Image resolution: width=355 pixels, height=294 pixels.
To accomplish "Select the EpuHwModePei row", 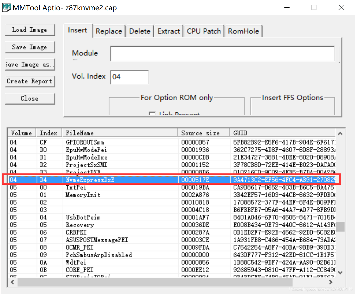I will point(171,150).
